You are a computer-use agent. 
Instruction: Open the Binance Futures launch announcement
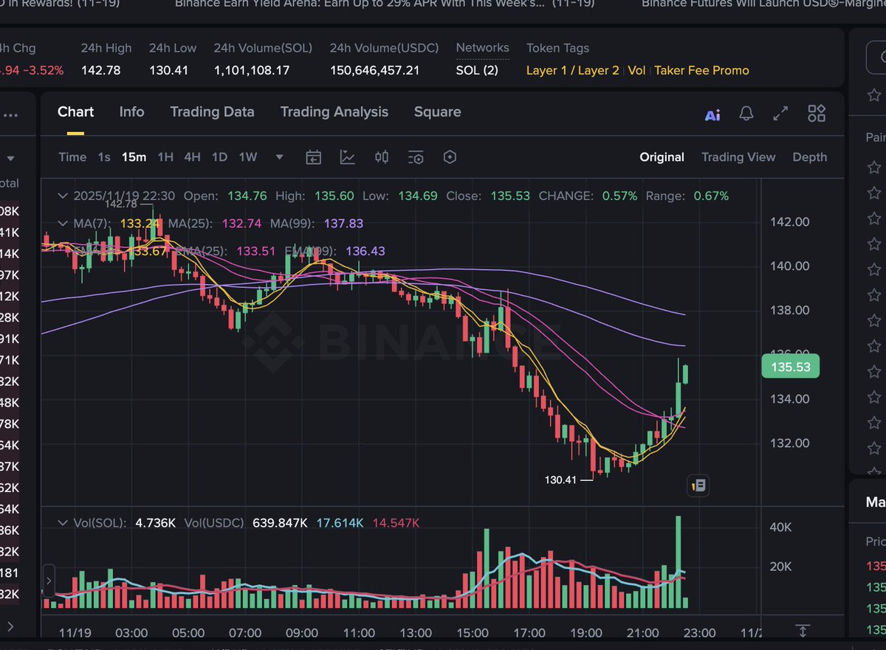coord(763,4)
